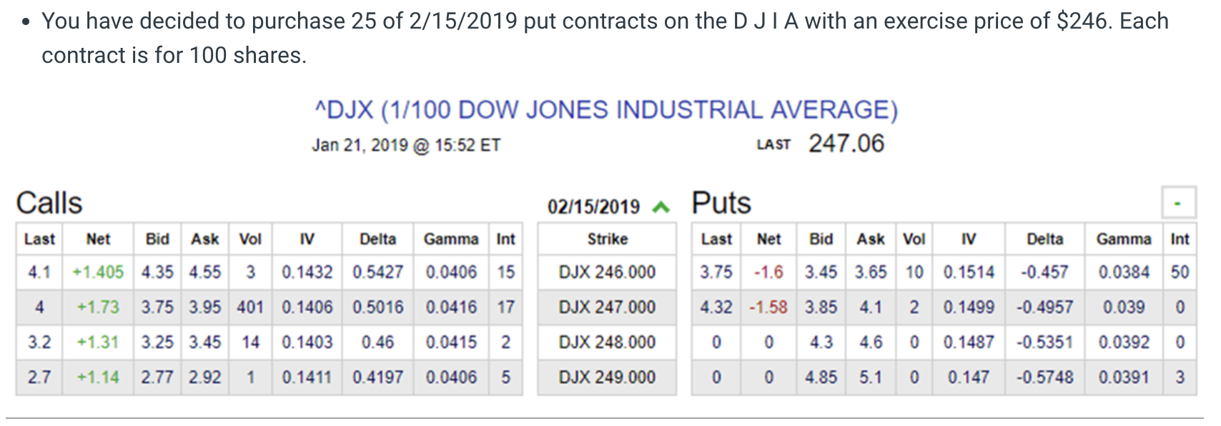This screenshot has height=426, width=1221.
Task: Click the Calls IV column header
Action: pos(307,239)
